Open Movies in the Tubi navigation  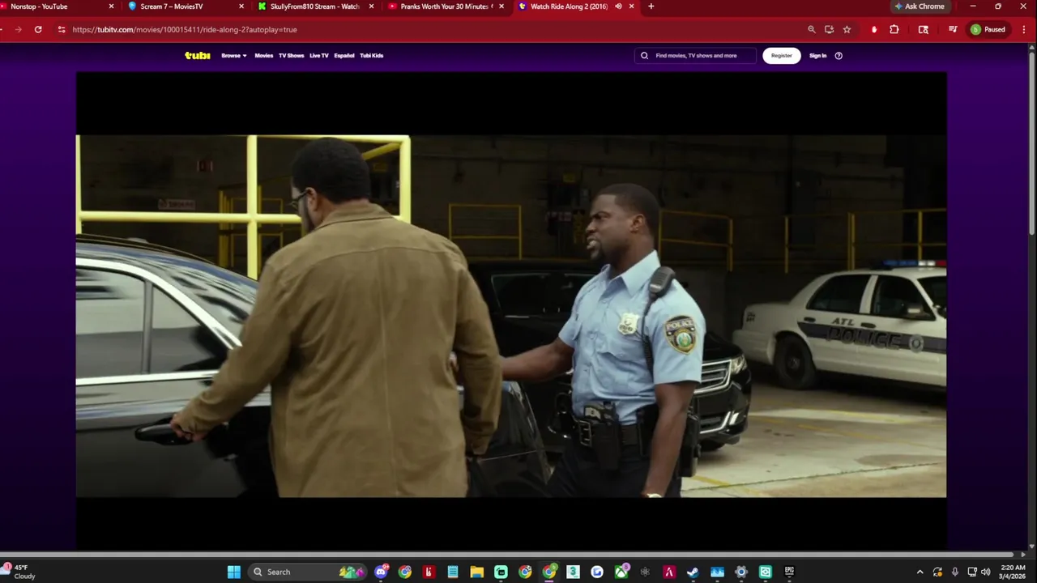(264, 56)
